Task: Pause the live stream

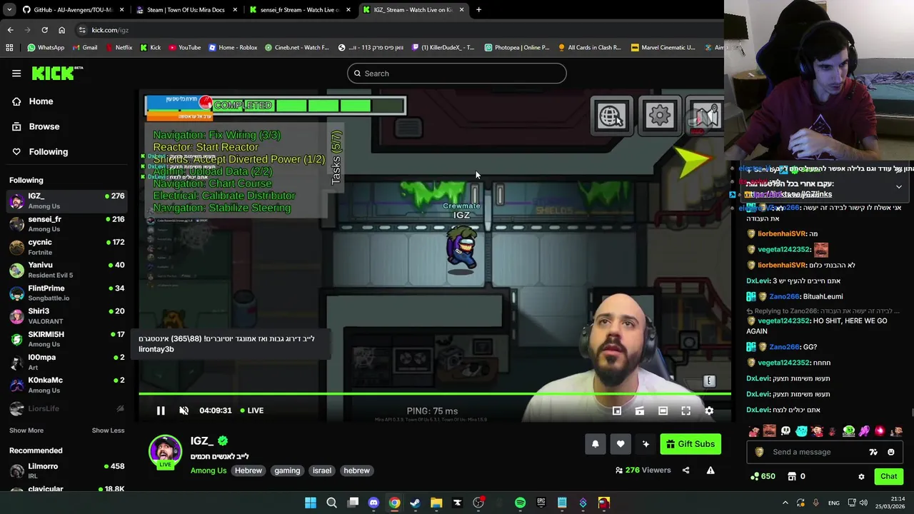Action: [x=161, y=410]
